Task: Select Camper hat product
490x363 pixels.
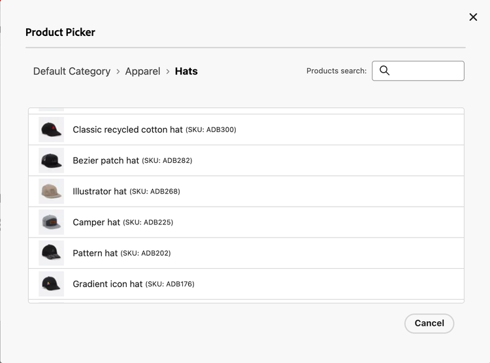Action: pos(246,222)
